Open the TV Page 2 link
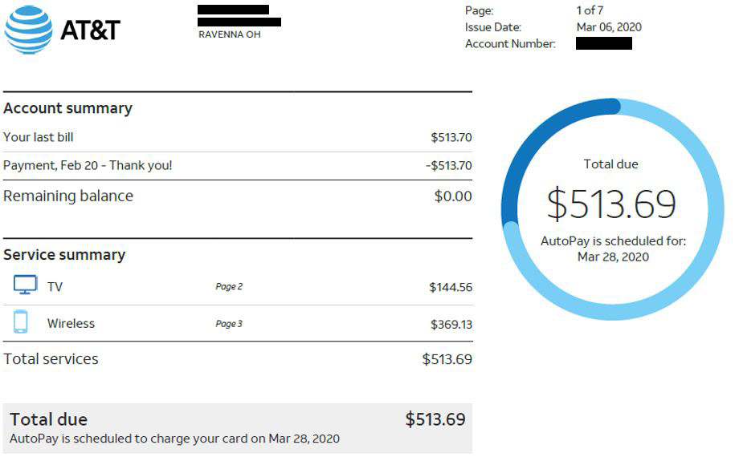 (x=229, y=286)
